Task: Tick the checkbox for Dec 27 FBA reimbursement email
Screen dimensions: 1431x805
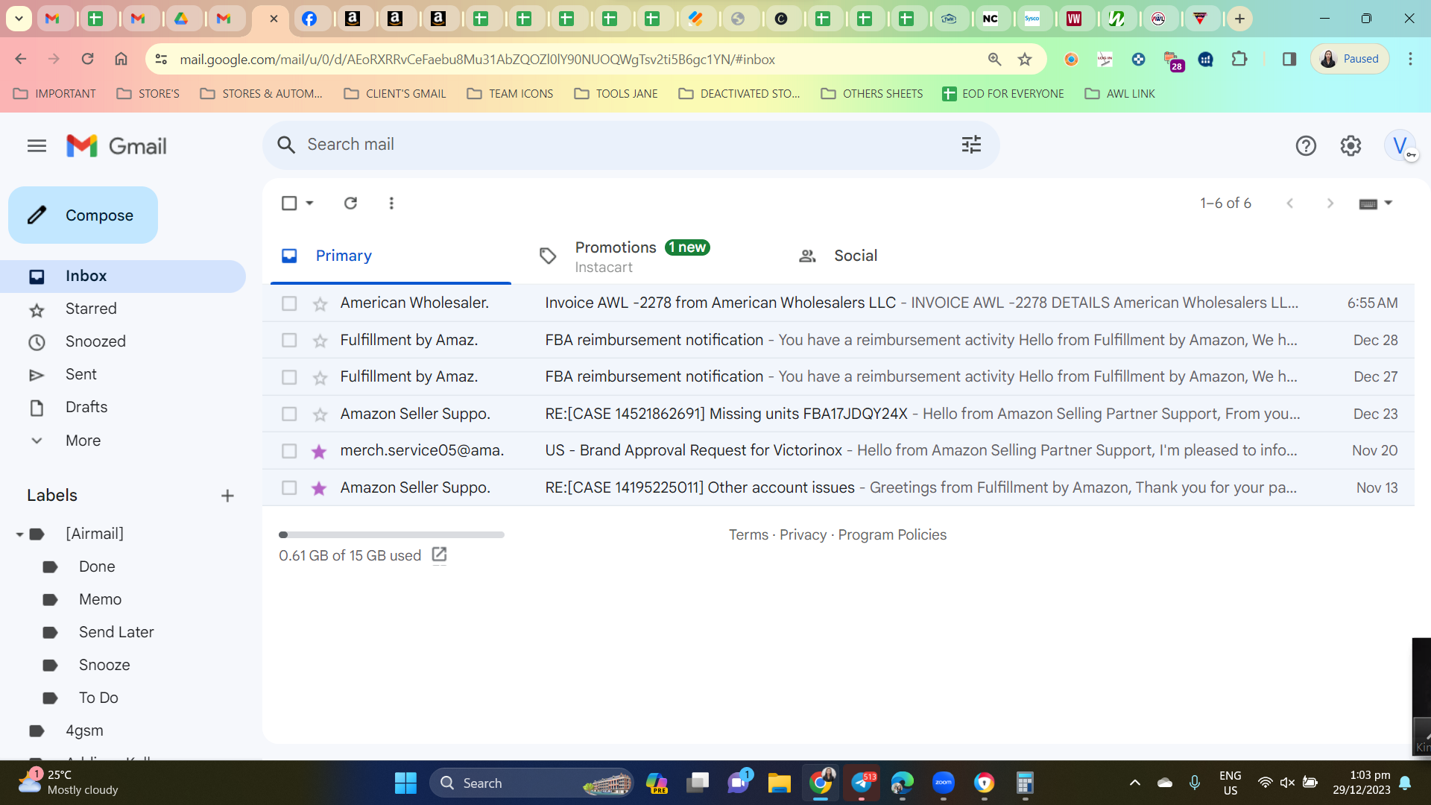Action: point(289,377)
